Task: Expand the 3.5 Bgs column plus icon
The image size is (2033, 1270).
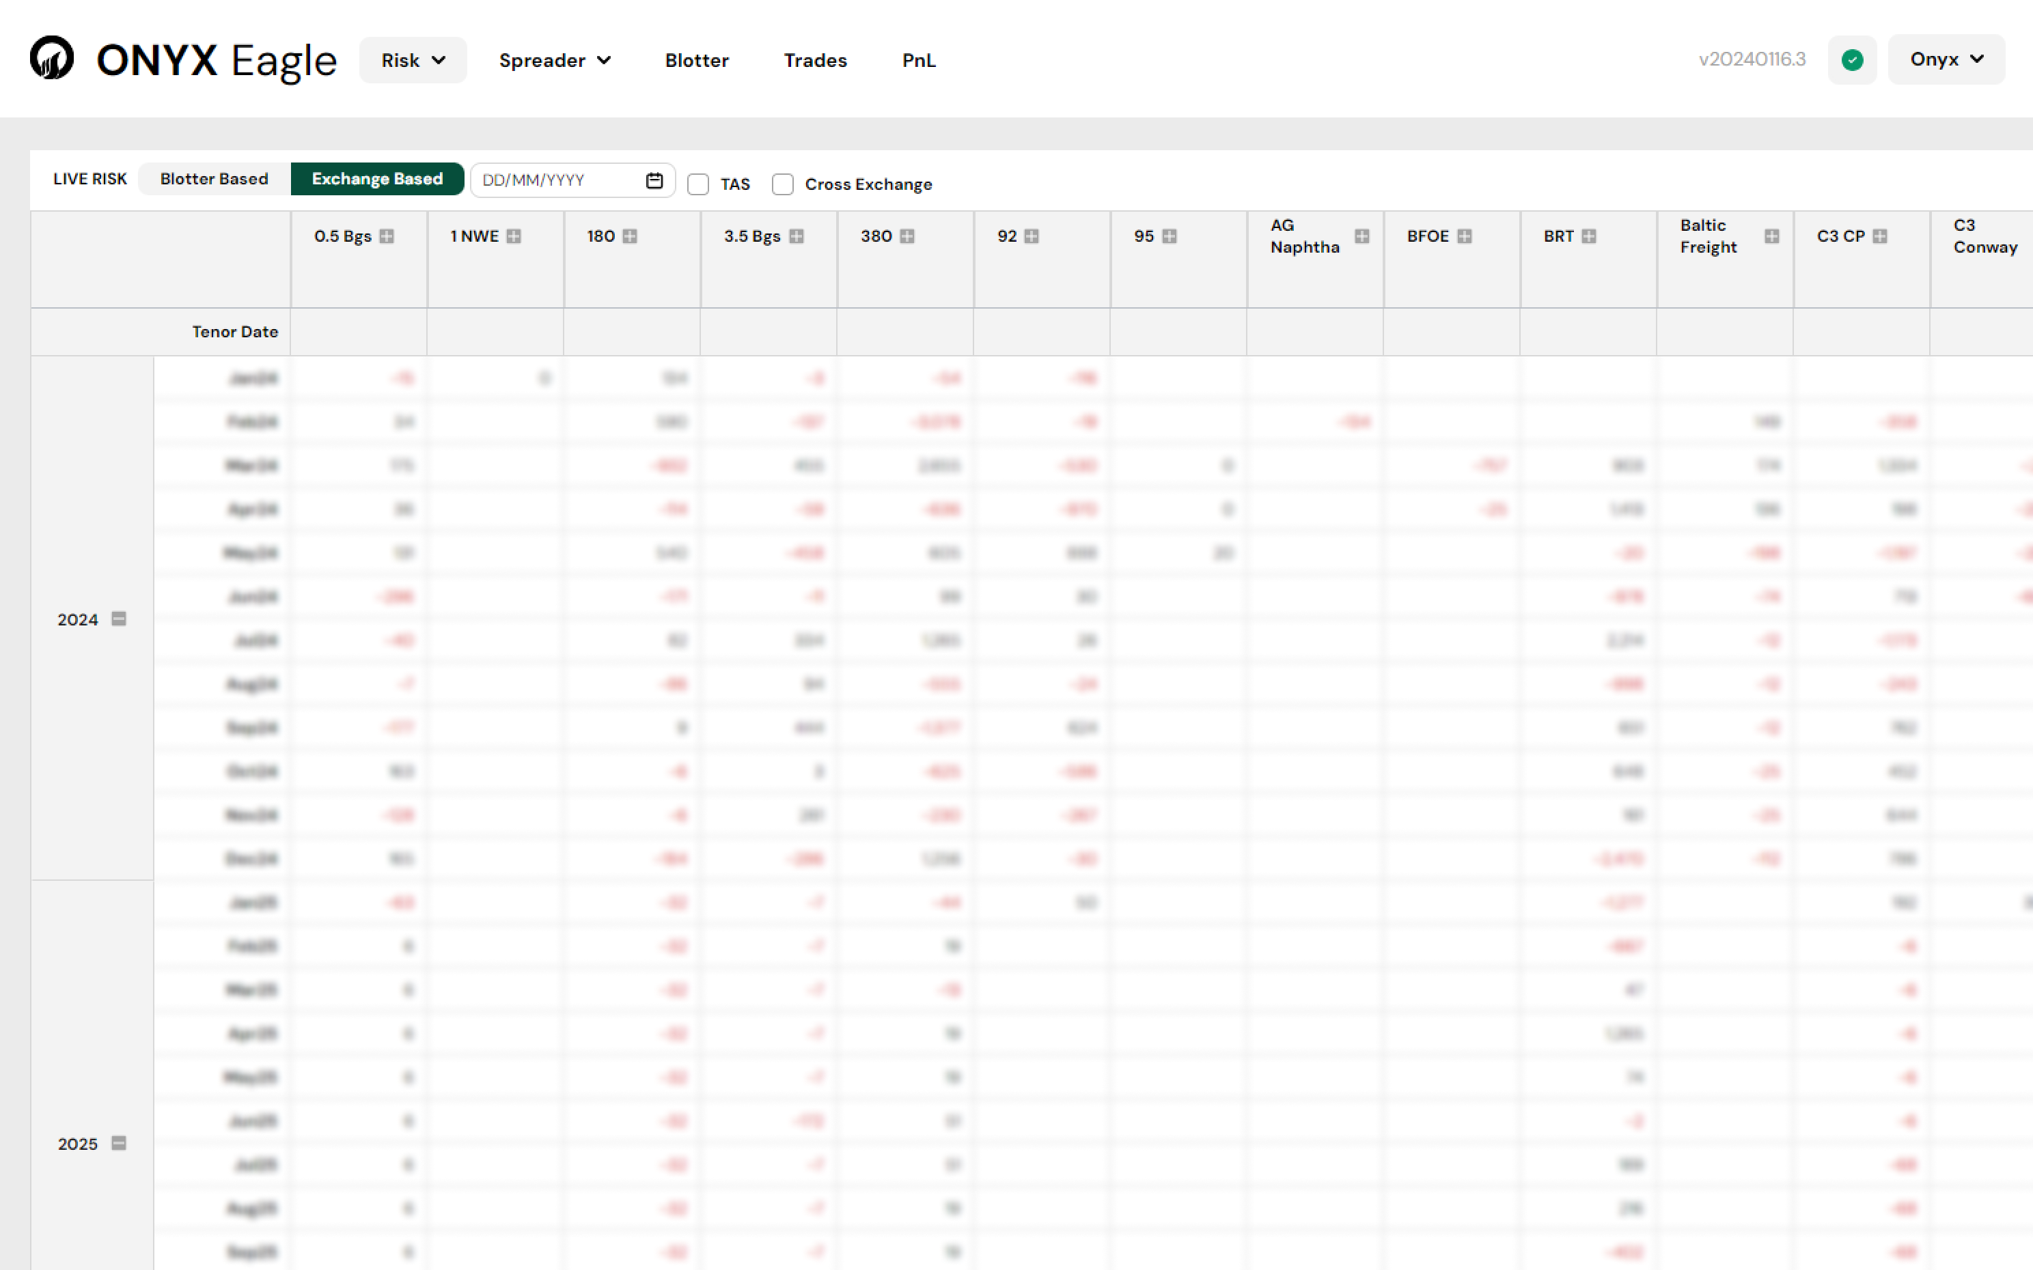Action: pyautogui.click(x=797, y=236)
